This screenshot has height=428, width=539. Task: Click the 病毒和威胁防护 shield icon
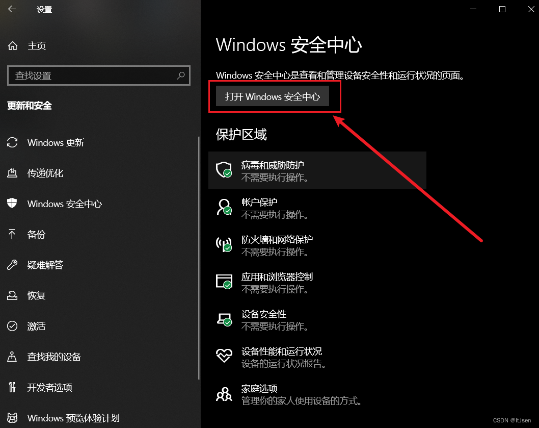(x=224, y=170)
